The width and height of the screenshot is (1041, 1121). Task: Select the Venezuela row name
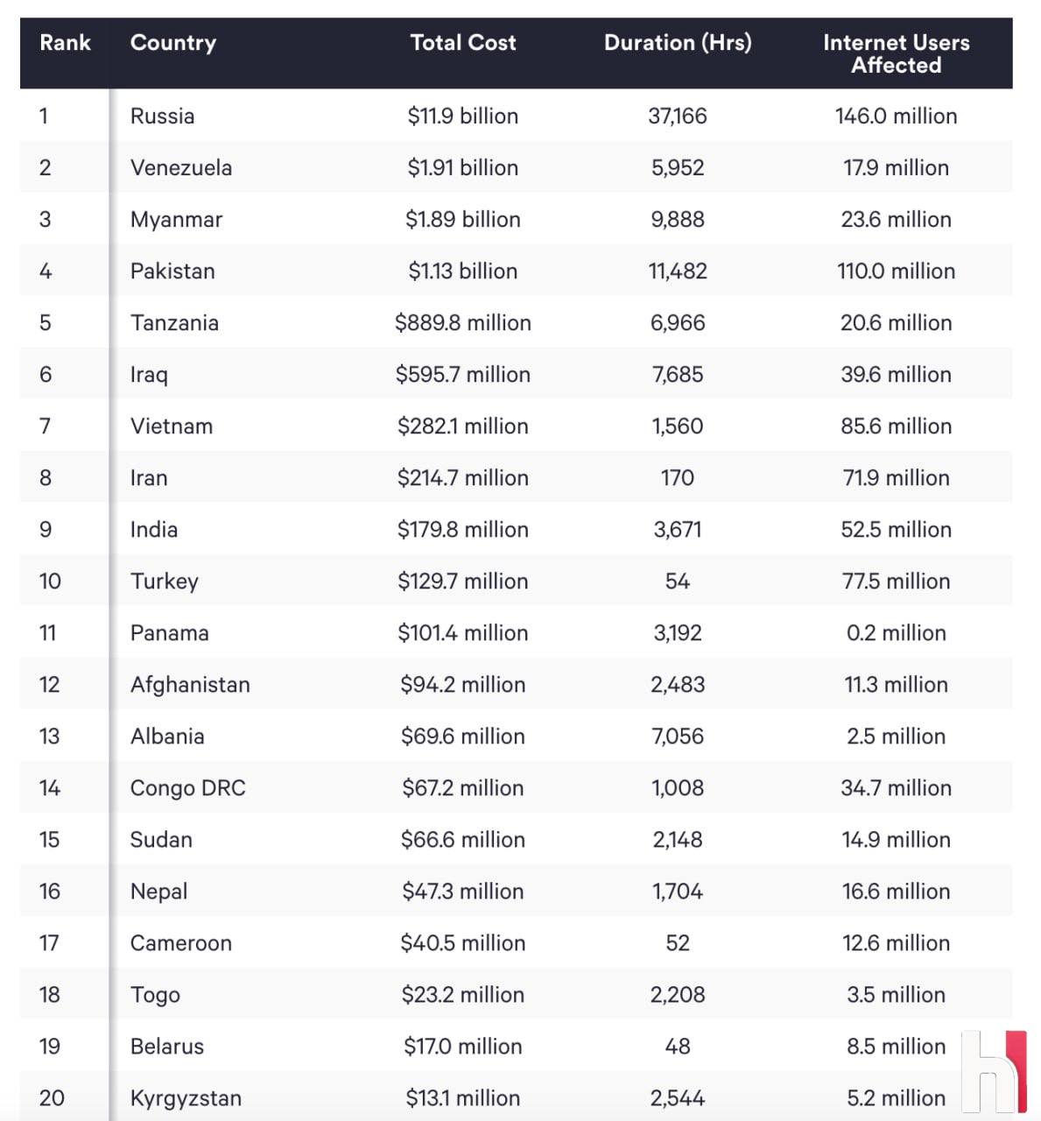[181, 168]
